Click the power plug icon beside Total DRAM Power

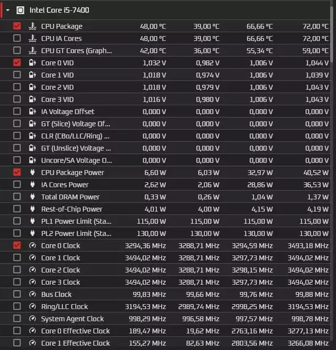(33, 196)
